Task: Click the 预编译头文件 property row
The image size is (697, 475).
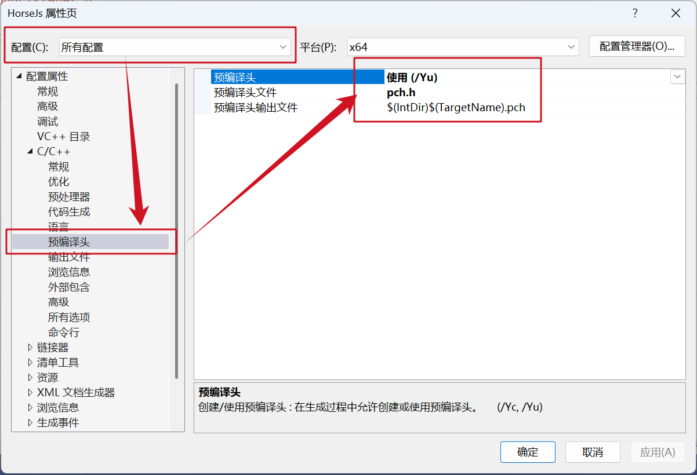Action: click(x=440, y=92)
